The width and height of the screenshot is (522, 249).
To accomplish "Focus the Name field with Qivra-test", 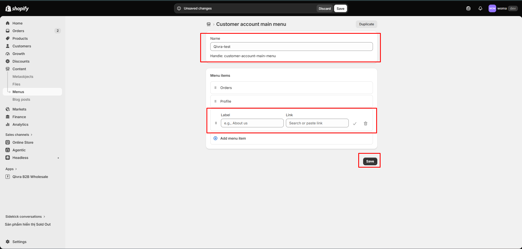I will pyautogui.click(x=291, y=47).
